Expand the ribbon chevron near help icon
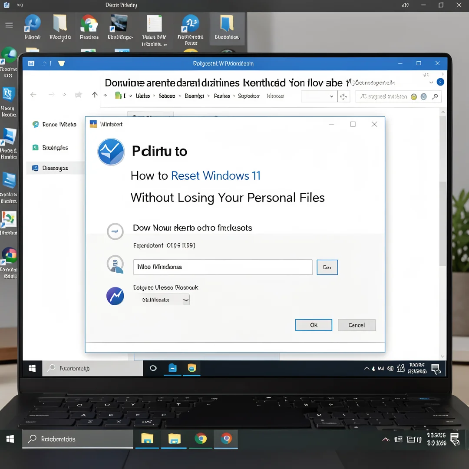 click(x=431, y=82)
